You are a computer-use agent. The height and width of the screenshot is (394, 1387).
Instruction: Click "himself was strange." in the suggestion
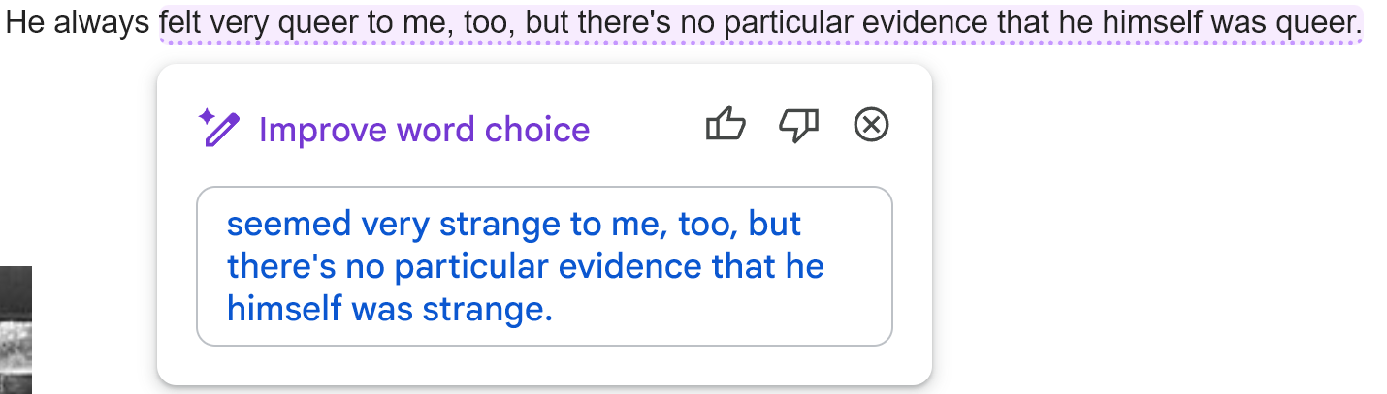coord(389,309)
